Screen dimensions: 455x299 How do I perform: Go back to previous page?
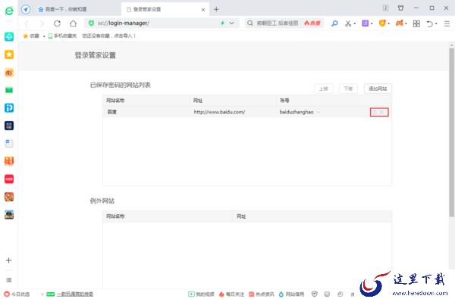pos(27,23)
